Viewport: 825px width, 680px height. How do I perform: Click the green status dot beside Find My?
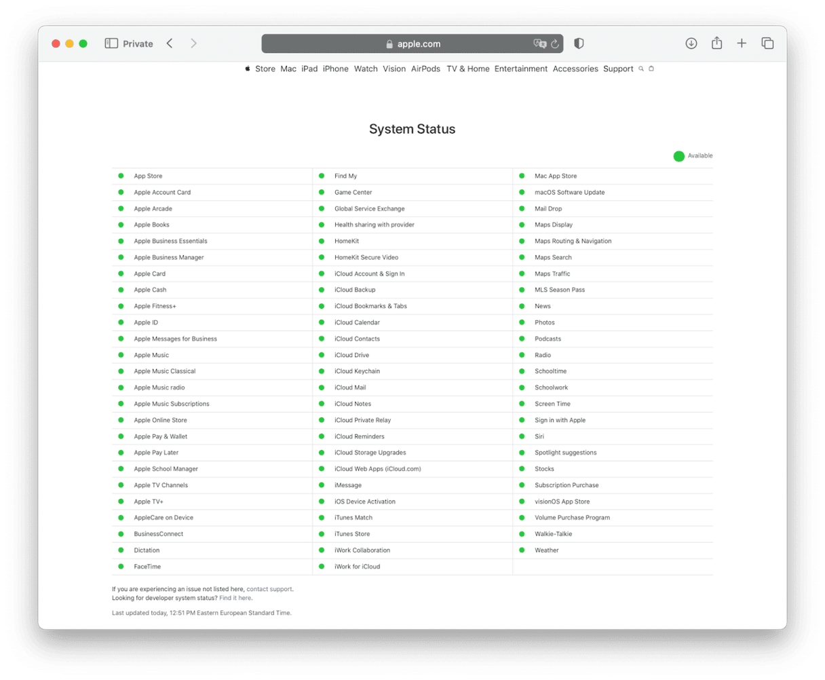point(322,176)
